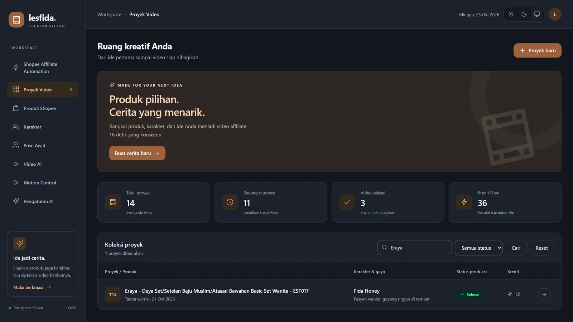Switch to dark theme moon icon
This screenshot has width=573, height=322.
tap(524, 14)
